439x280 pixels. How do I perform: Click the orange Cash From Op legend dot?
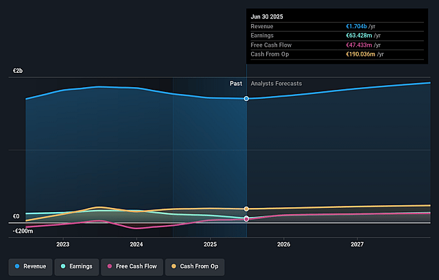(x=174, y=266)
